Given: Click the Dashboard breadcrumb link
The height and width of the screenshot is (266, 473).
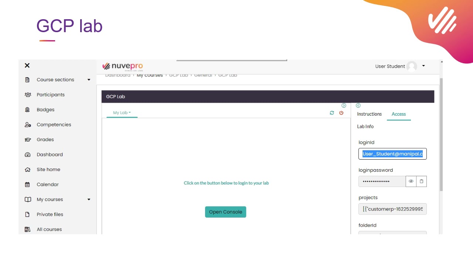Looking at the screenshot, I should [x=118, y=75].
